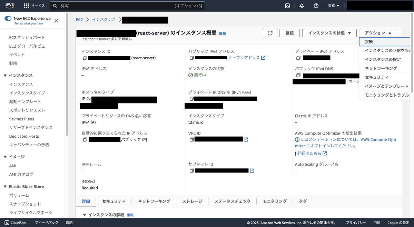
Task: Close the New EC2 Experience banner
Action: (56, 21)
